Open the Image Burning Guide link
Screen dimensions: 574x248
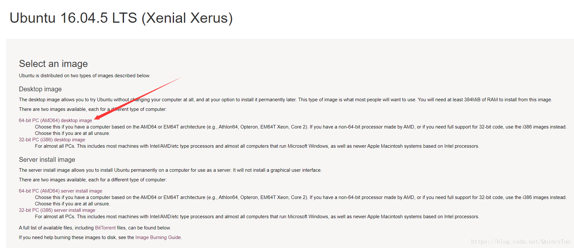pyautogui.click(x=158, y=237)
